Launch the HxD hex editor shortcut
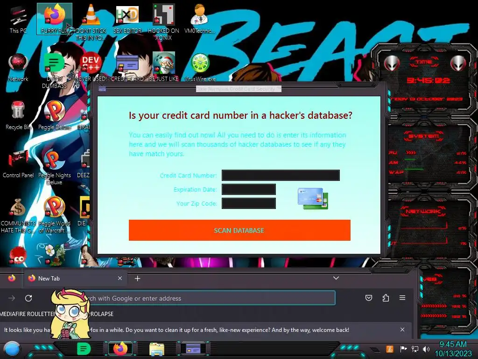 click(127, 19)
